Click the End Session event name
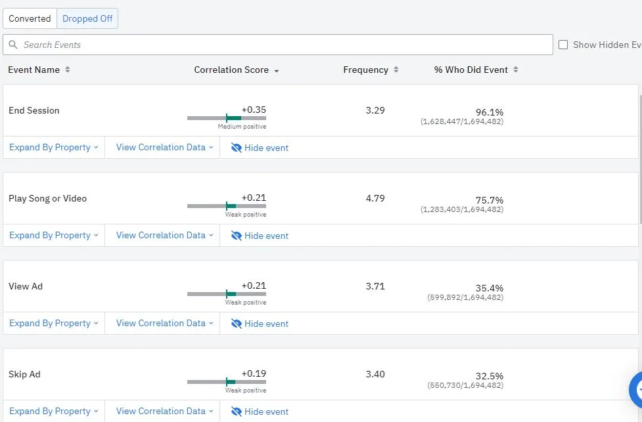The width and height of the screenshot is (642, 422). (x=34, y=111)
